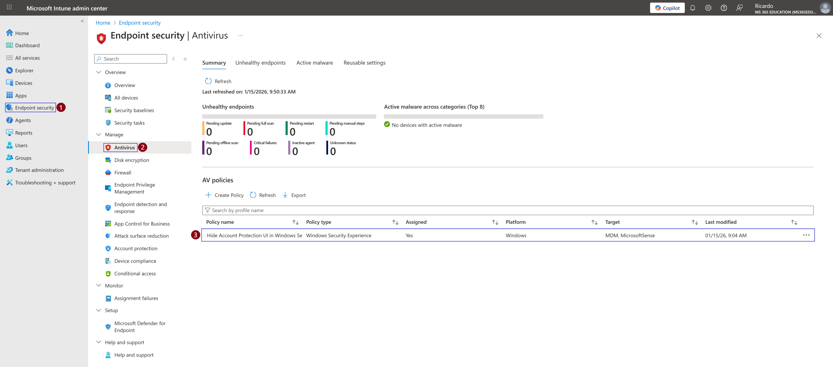Click the Export download icon
The height and width of the screenshot is (367, 833).
tap(285, 195)
